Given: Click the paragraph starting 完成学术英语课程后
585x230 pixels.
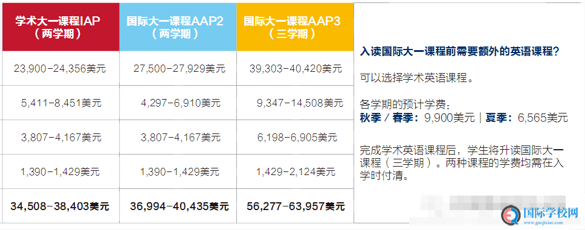Looking at the screenshot, I should (462, 163).
